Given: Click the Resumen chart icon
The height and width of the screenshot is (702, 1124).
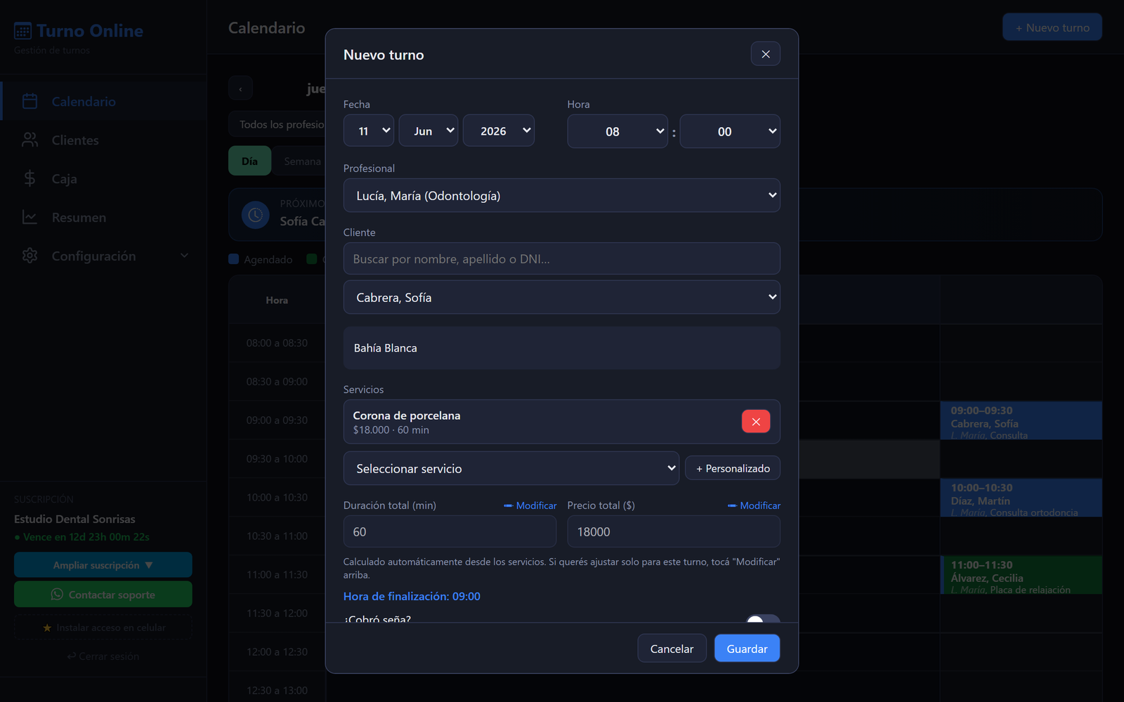Looking at the screenshot, I should 30,217.
